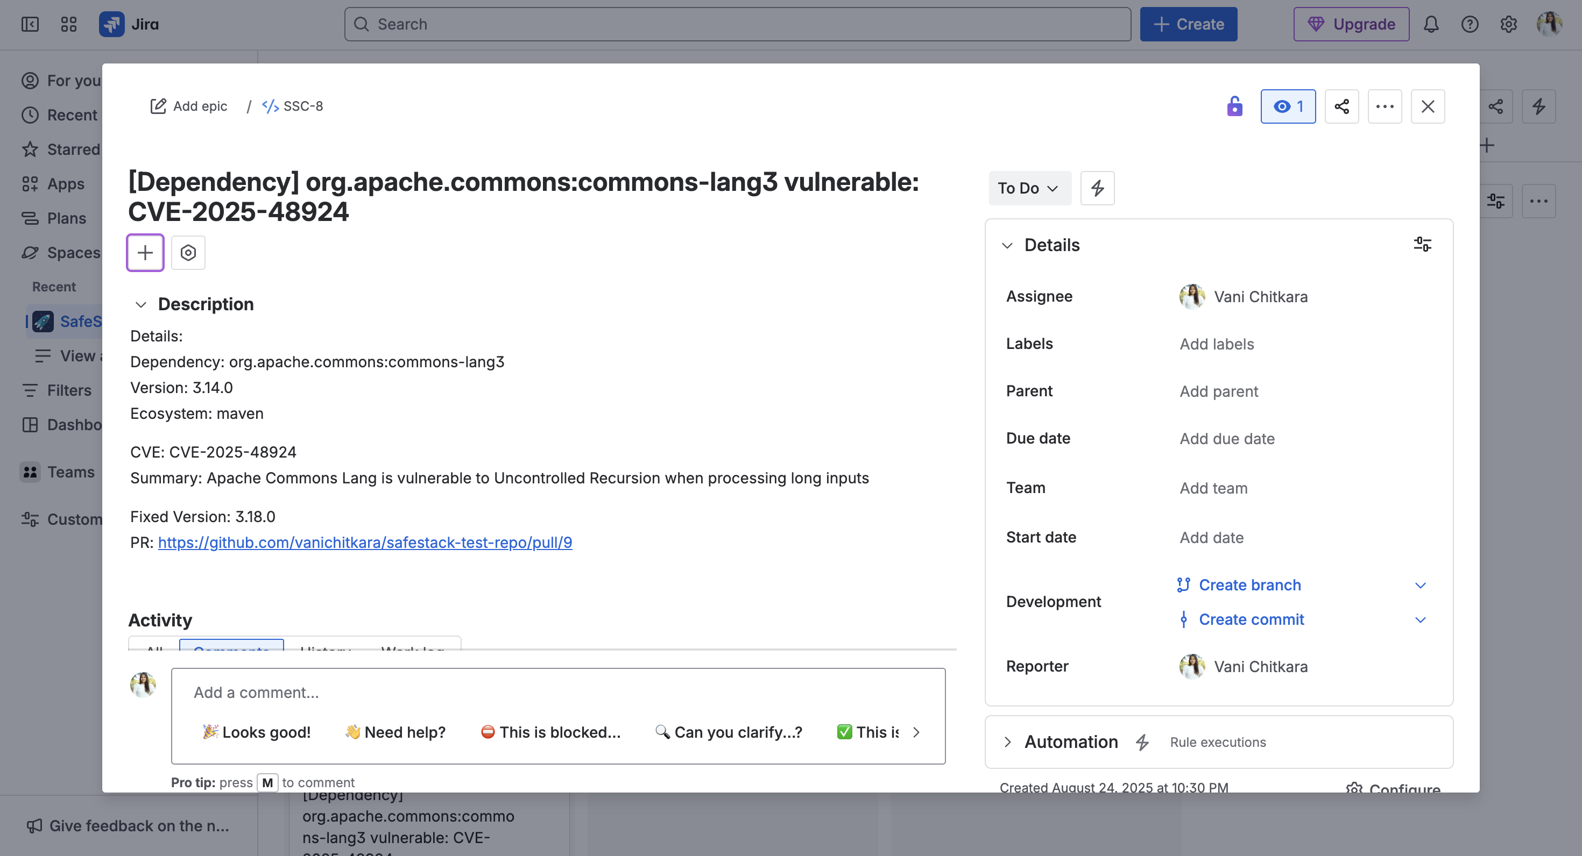
Task: Click the issue restriction lock icon
Action: (1234, 106)
